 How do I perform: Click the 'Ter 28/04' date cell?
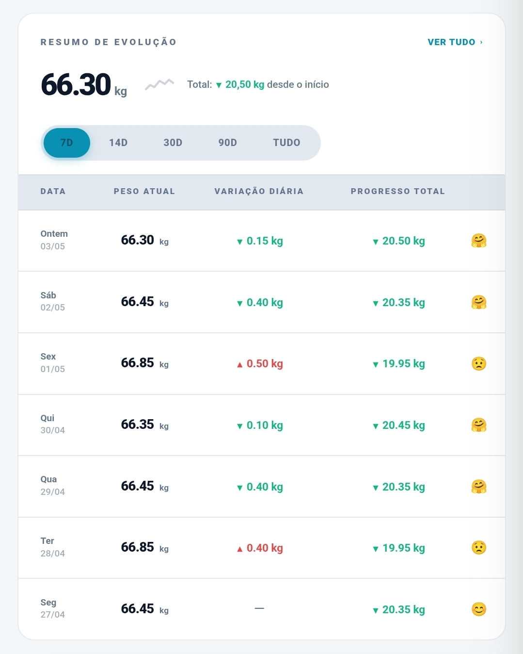coord(53,547)
